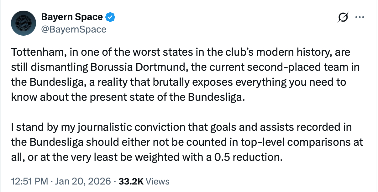
Task: Click the Borussia Dortmund text
Action: point(129,67)
